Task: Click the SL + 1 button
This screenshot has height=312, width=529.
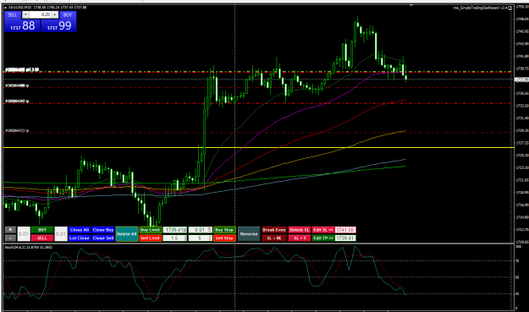Action: pos(300,238)
